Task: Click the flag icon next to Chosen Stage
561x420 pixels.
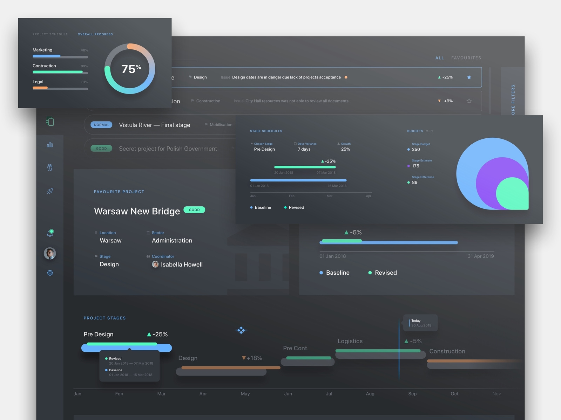Action: click(252, 143)
